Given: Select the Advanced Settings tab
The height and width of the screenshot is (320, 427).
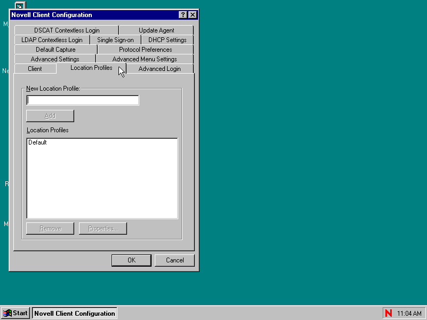Looking at the screenshot, I should point(55,59).
